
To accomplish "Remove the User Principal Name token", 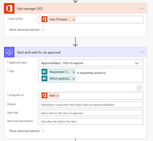I will [x=73, y=20].
